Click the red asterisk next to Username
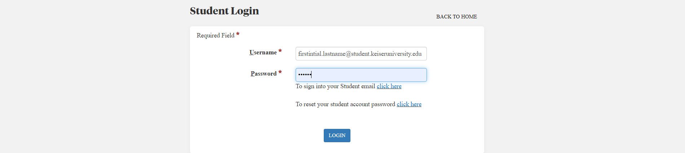 click(280, 51)
